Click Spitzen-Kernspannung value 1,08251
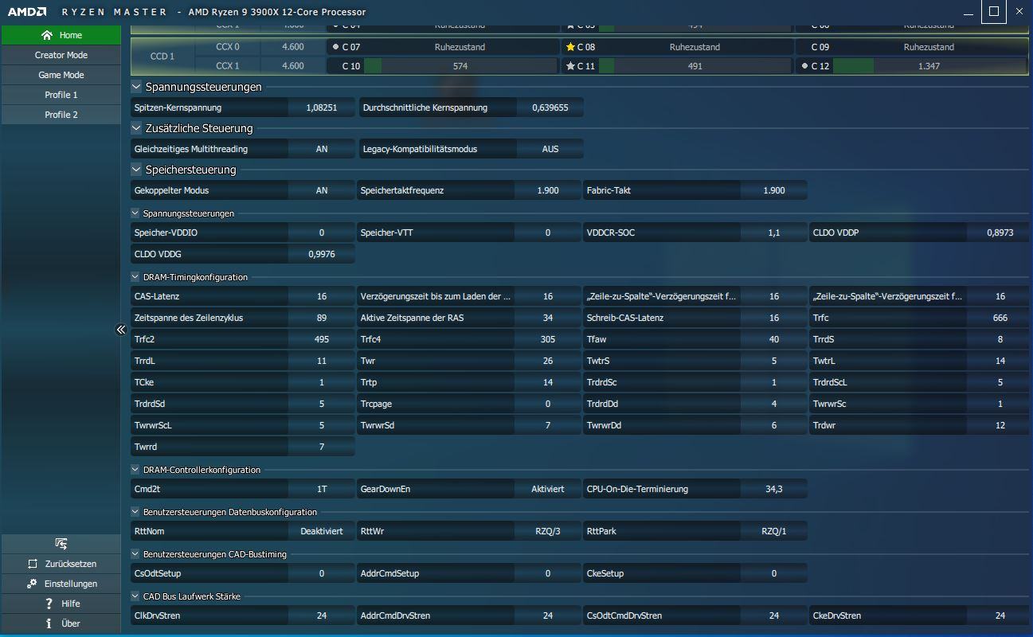The width and height of the screenshot is (1033, 637). pos(322,107)
